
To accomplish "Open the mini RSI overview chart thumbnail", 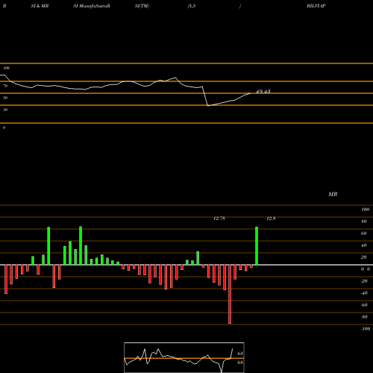I will click(x=184, y=357).
